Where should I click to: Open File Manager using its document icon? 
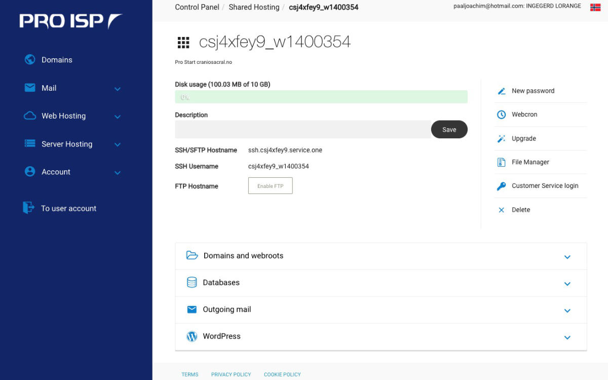pos(501,162)
